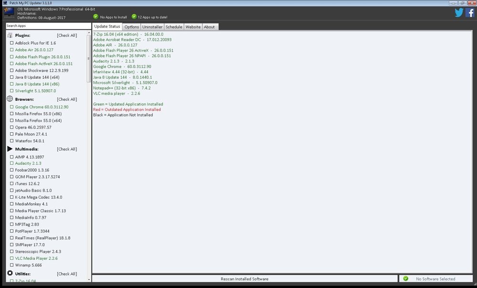Click Check All for Multimedia
This screenshot has width=477, height=288.
[x=67, y=149]
